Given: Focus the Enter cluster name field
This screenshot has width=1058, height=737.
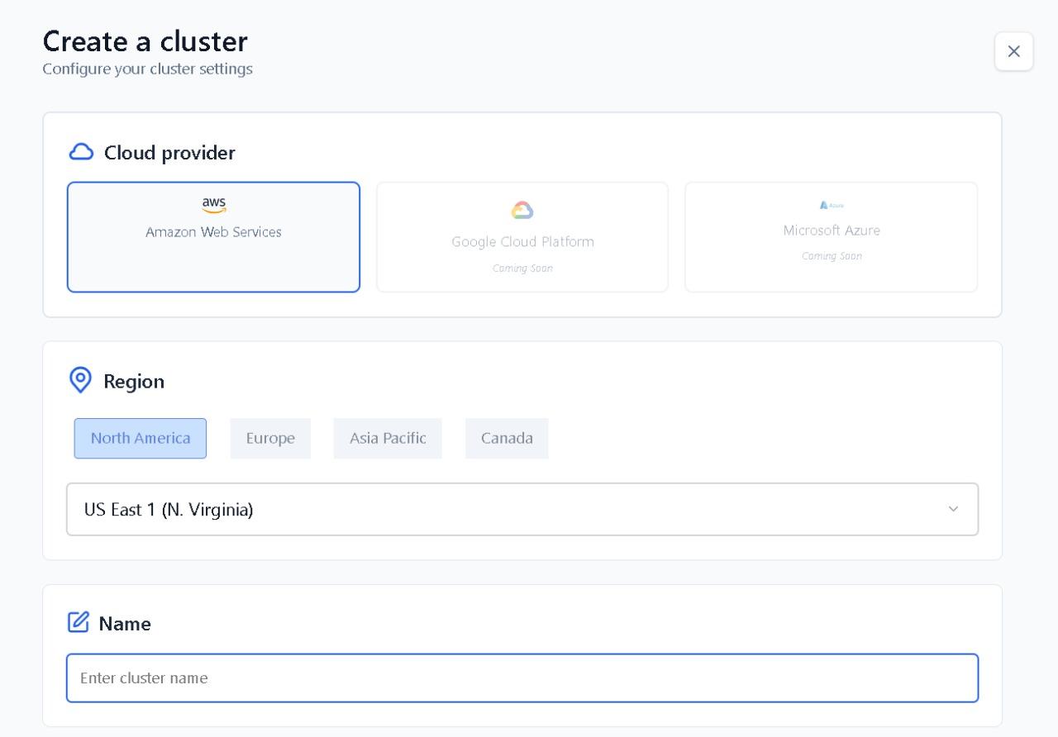Looking at the screenshot, I should [522, 678].
